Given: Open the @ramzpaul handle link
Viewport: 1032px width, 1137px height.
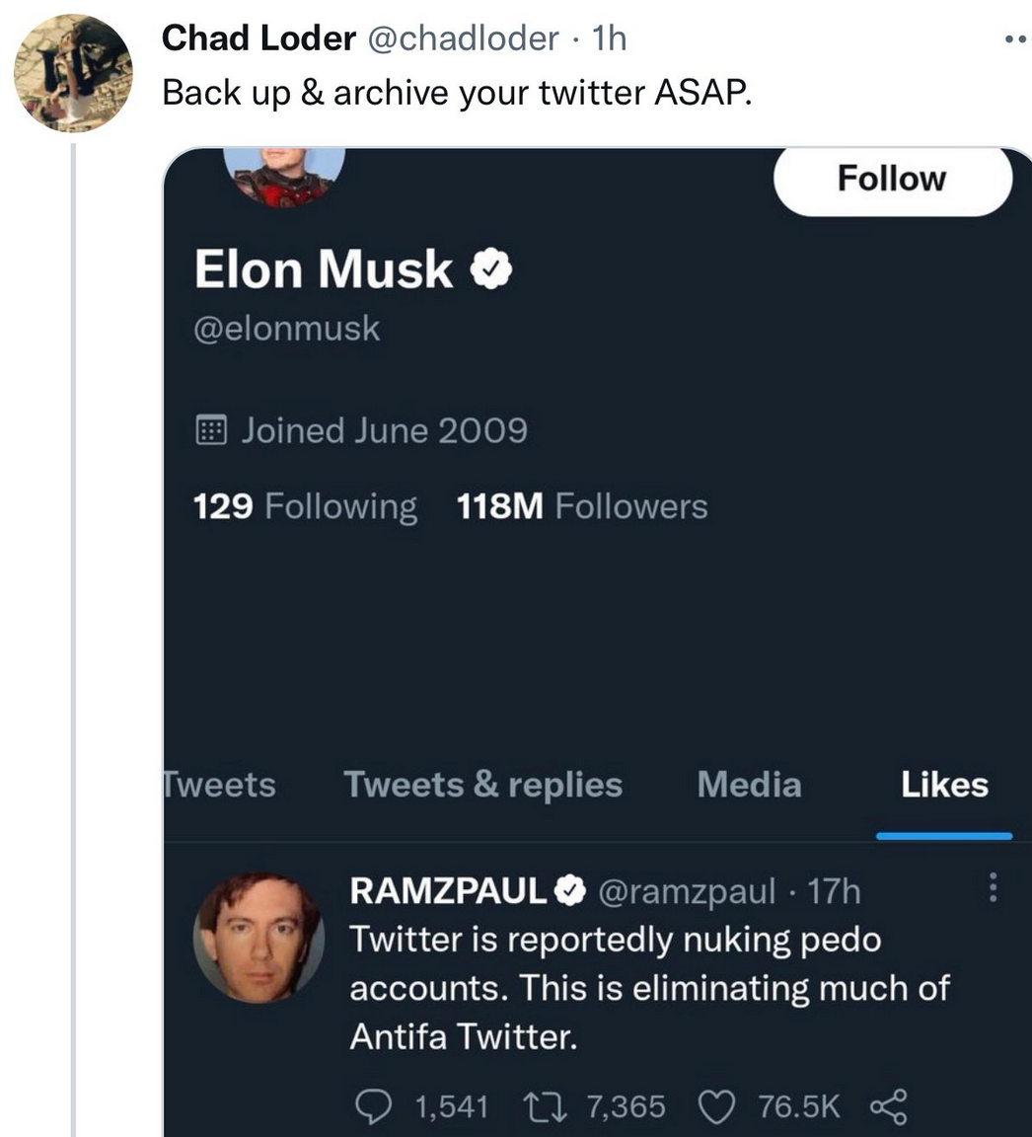Looking at the screenshot, I should [x=687, y=891].
